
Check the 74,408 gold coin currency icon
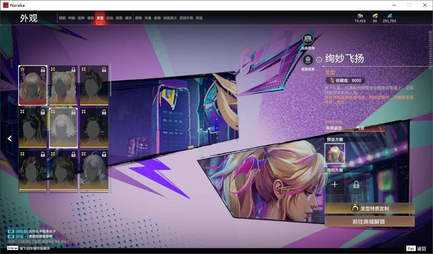pos(360,16)
